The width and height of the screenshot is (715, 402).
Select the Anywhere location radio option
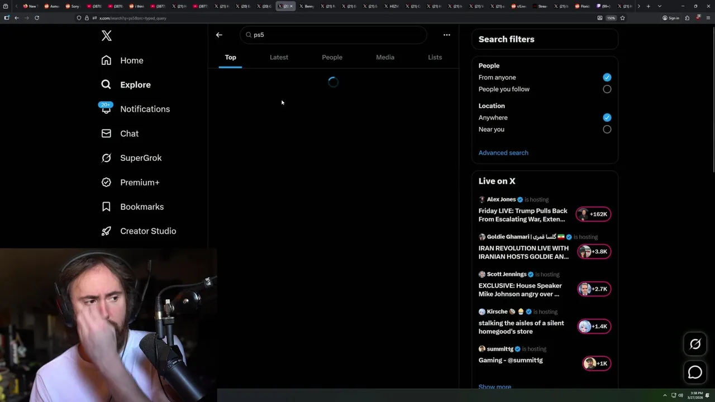607,117
